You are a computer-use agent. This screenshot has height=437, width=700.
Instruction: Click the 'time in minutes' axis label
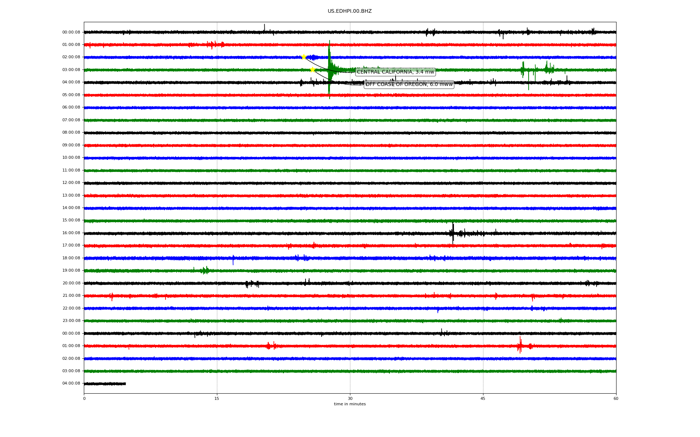pyautogui.click(x=350, y=404)
